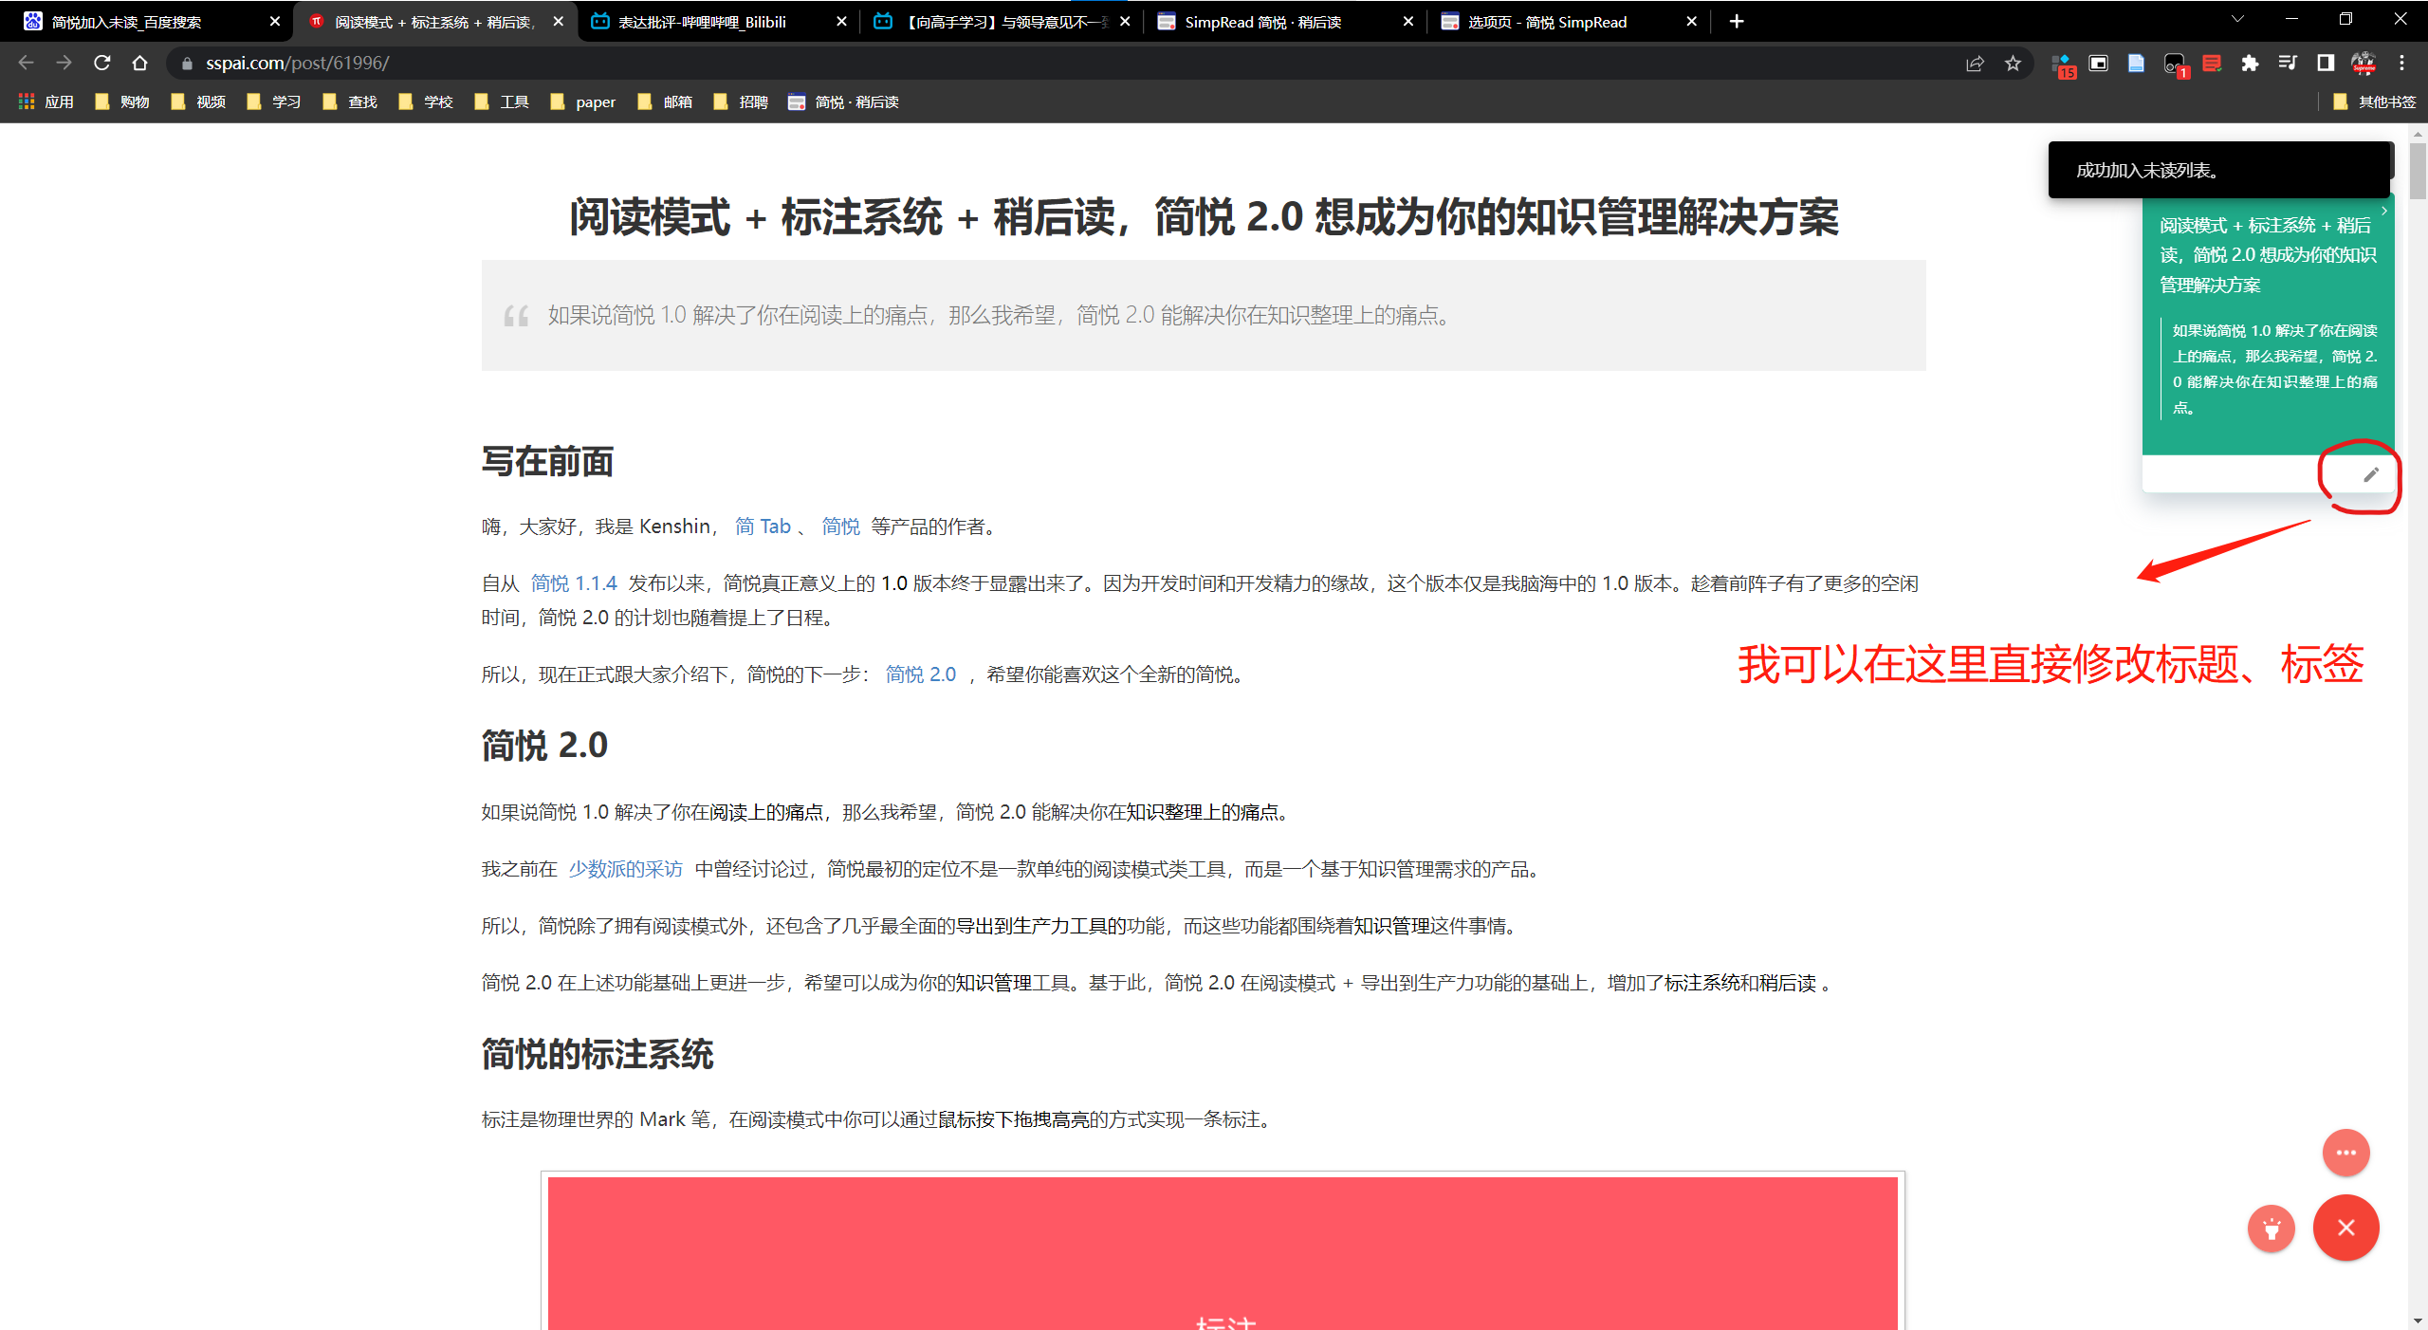2428x1330 pixels.
Task: Open media control playlist icon
Action: (x=2288, y=64)
